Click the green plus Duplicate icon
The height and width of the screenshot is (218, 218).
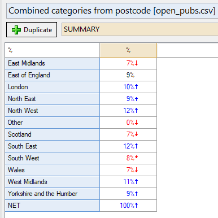coord(16,30)
